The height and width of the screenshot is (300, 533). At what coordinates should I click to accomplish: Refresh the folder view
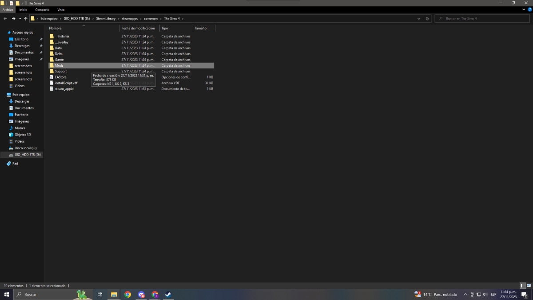(x=427, y=19)
